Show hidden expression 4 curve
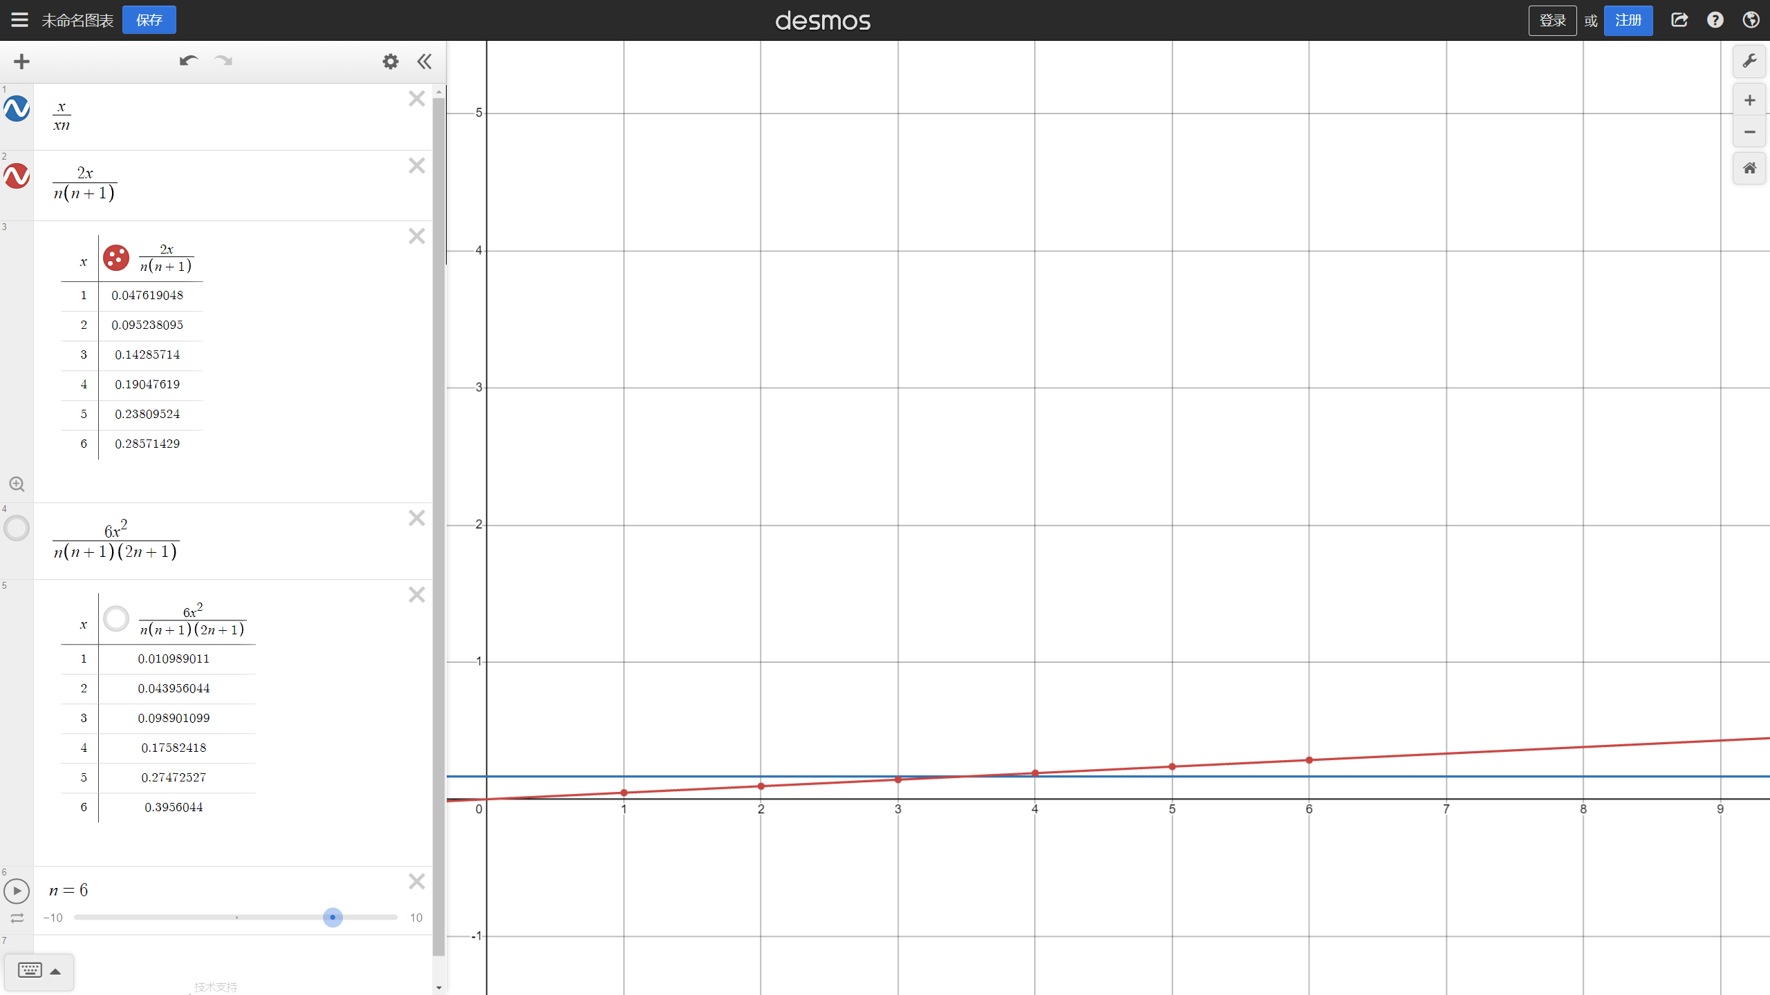This screenshot has height=995, width=1770. (17, 528)
